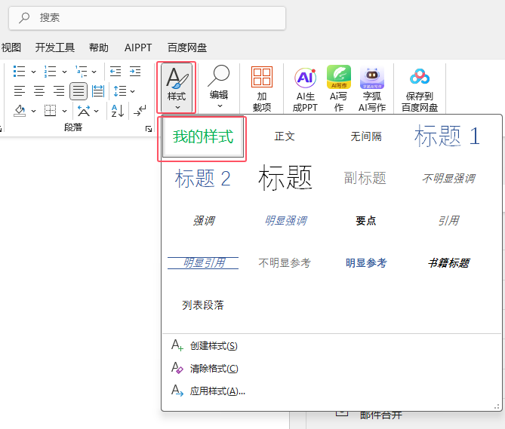This screenshot has height=429, width=505.
Task: Click the 样式 styles button
Action: pos(177,87)
